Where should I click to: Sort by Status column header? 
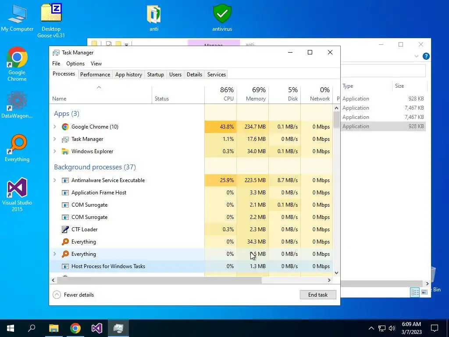[x=178, y=94]
